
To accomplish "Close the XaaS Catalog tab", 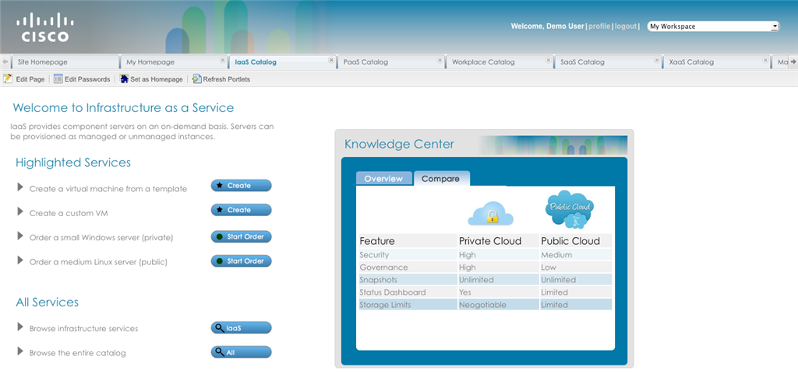I will click(765, 60).
